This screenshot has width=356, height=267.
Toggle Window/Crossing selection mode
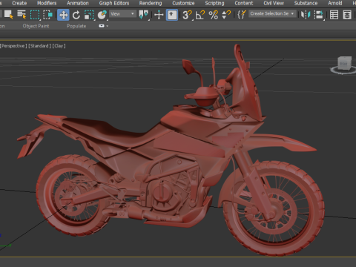coord(47,15)
